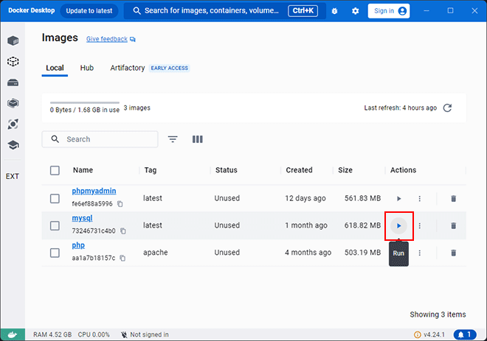Open more actions for mysql row
Viewport: 487px width, 341px height.
click(x=420, y=225)
